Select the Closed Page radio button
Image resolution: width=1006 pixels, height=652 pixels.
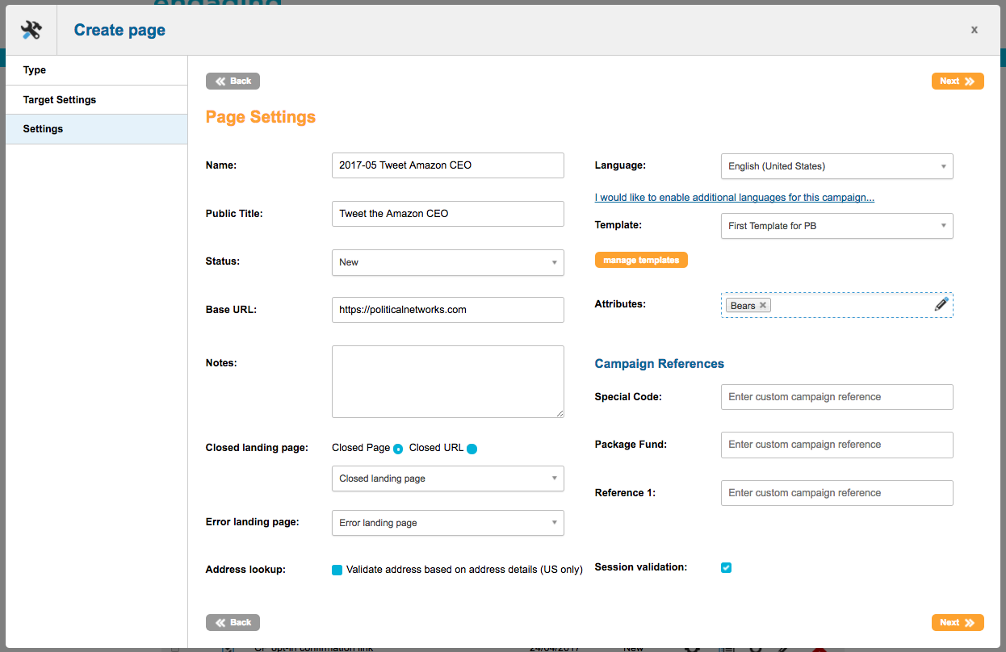point(398,449)
